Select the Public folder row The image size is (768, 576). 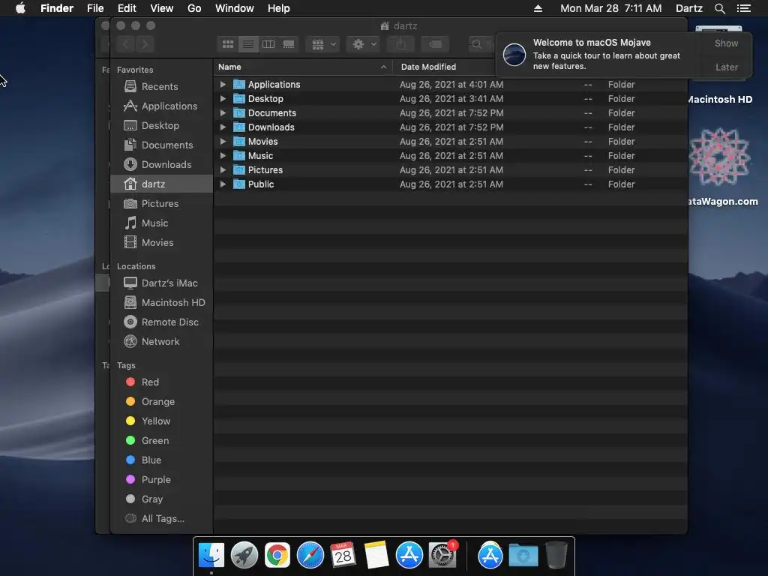click(450, 184)
